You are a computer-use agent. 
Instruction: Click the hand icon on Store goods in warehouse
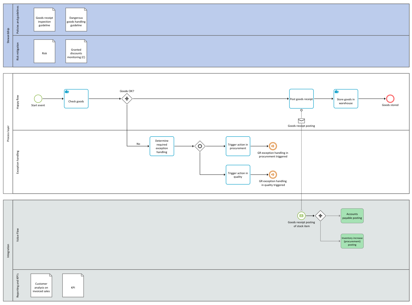[337, 92]
